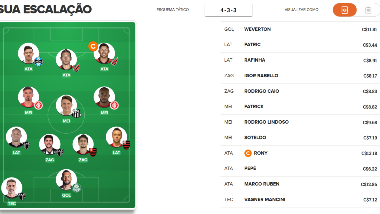Click the Palmeiras crest near the goalkeeper

point(77,188)
